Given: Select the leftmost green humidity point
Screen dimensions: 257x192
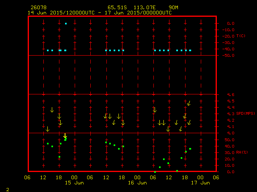Looking at the screenshot, I should pos(48,144).
